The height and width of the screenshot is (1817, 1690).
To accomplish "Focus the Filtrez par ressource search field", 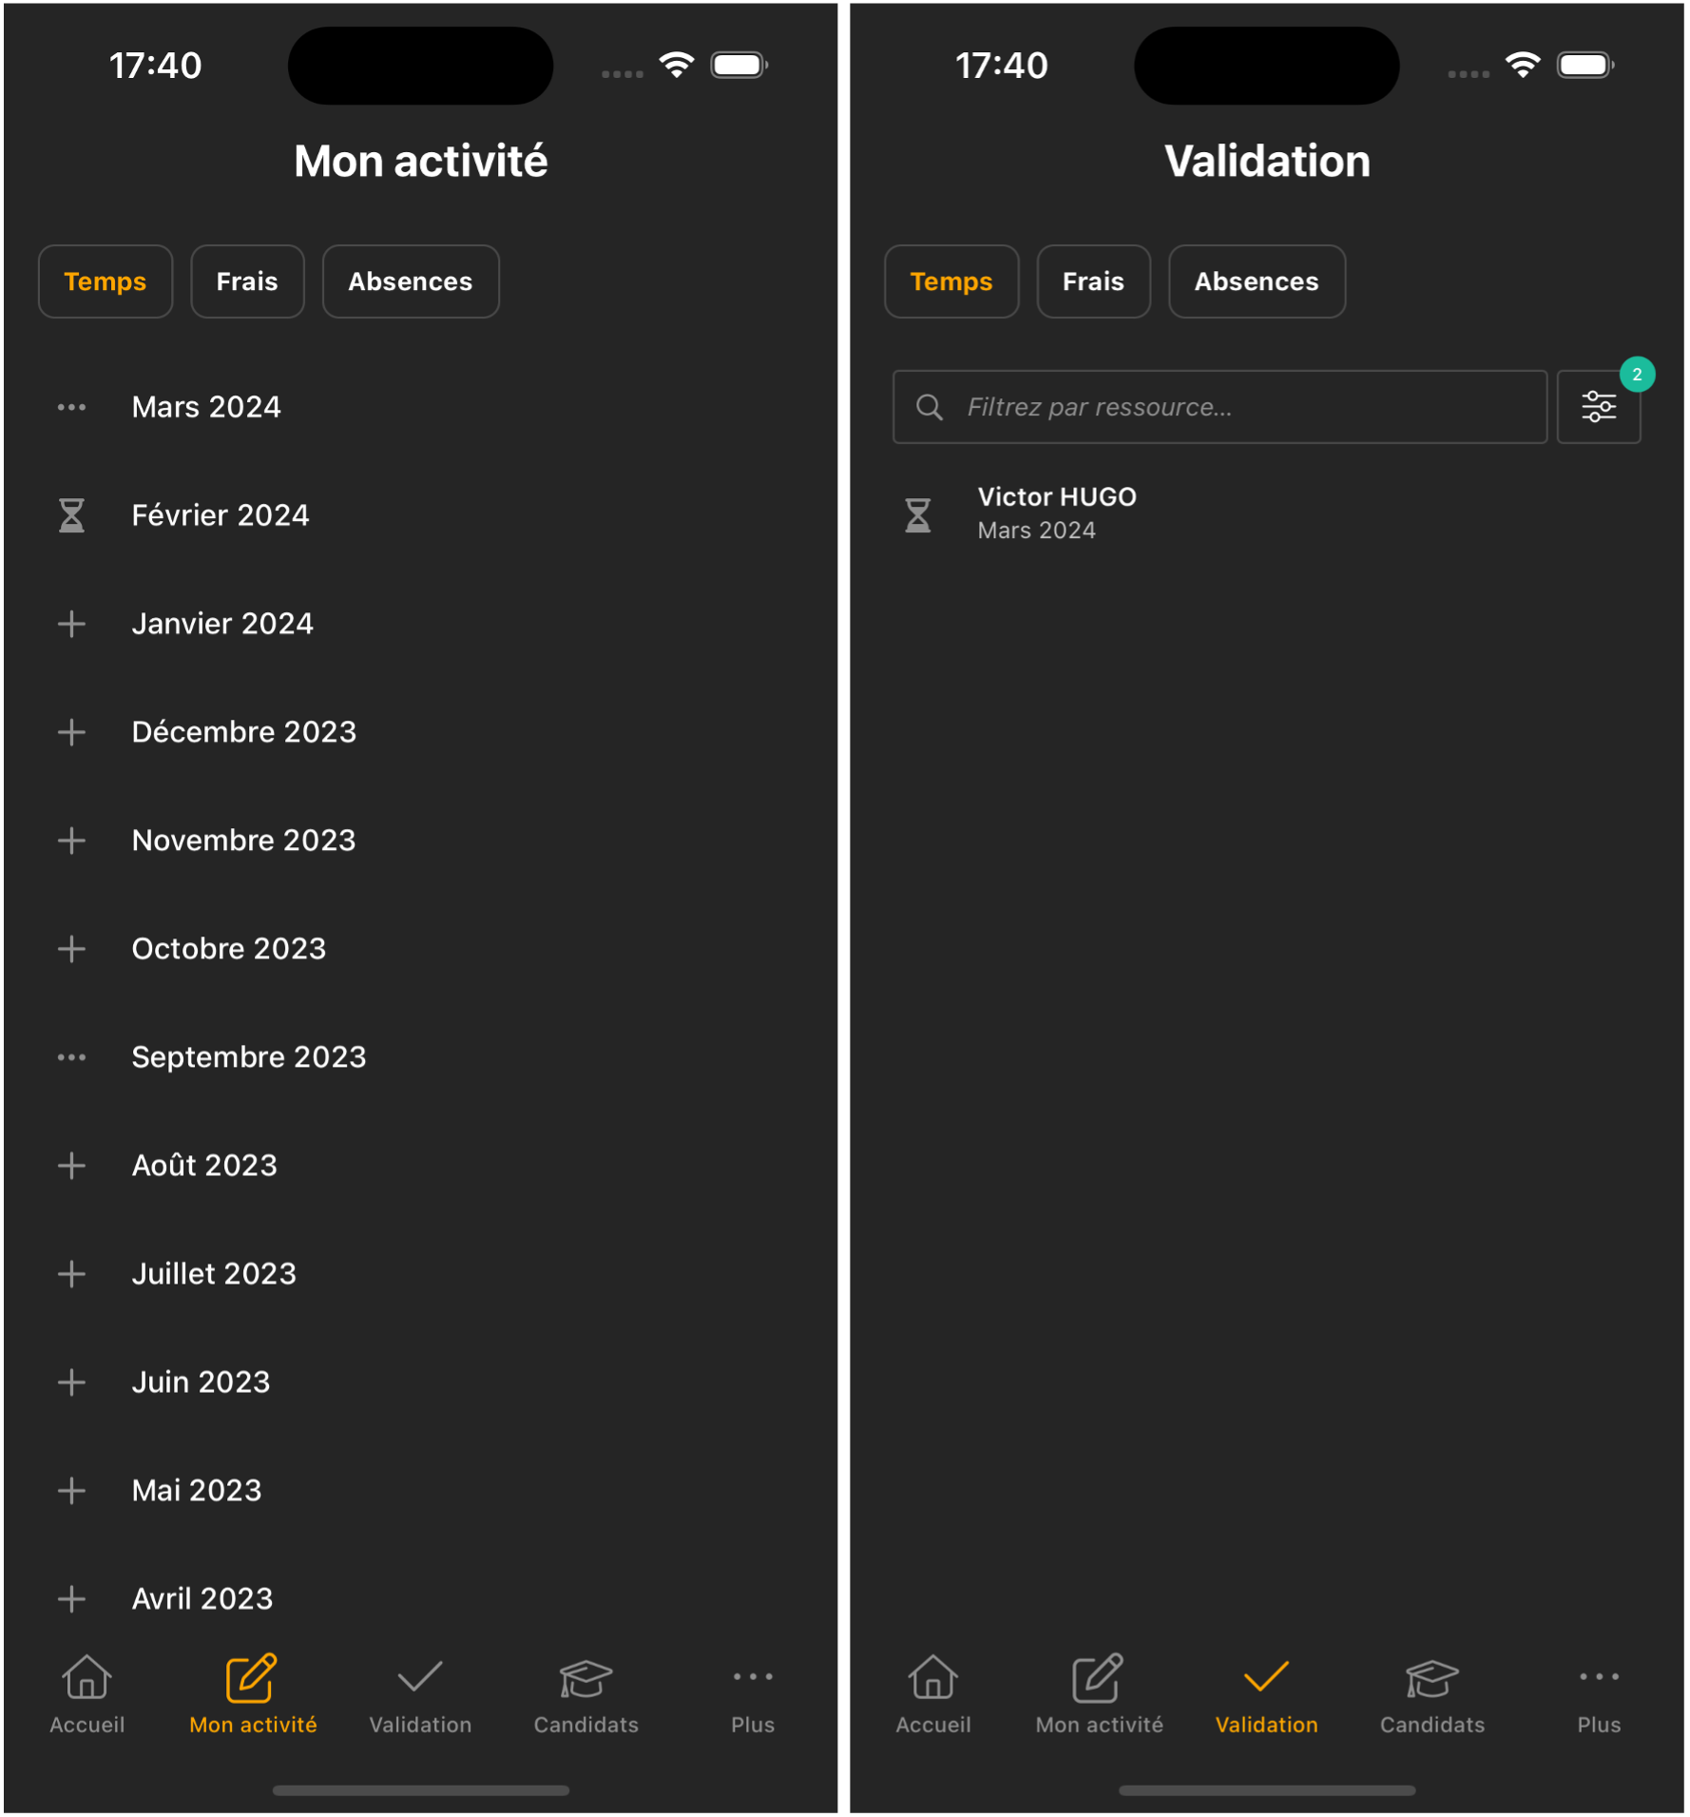I will (x=1220, y=408).
